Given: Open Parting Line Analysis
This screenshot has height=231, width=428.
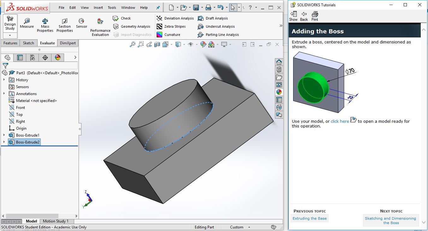Looking at the screenshot, I should pyautogui.click(x=218, y=35).
